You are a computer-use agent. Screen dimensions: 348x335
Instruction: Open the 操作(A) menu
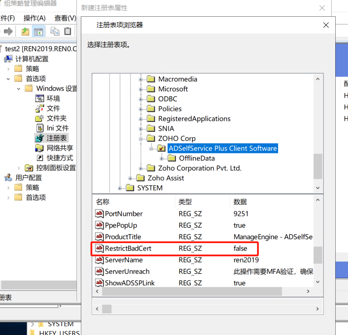click(x=34, y=18)
